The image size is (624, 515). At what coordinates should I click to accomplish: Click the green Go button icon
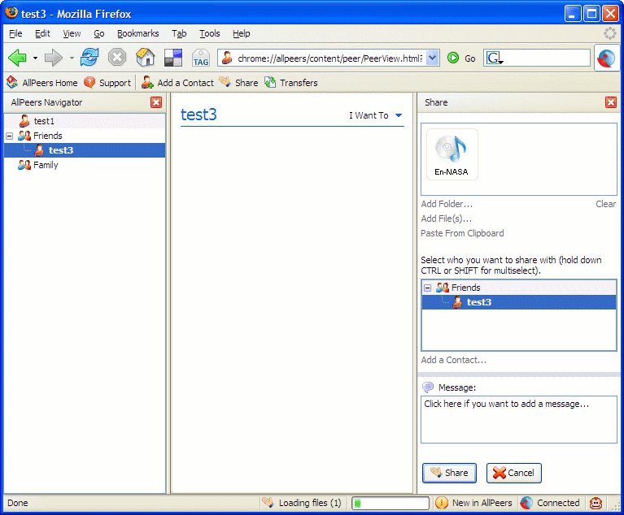click(x=453, y=58)
